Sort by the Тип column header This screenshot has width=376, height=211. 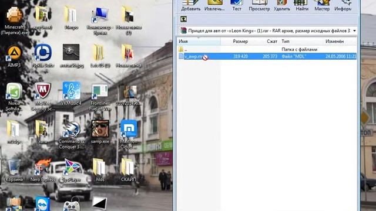pyautogui.click(x=286, y=41)
